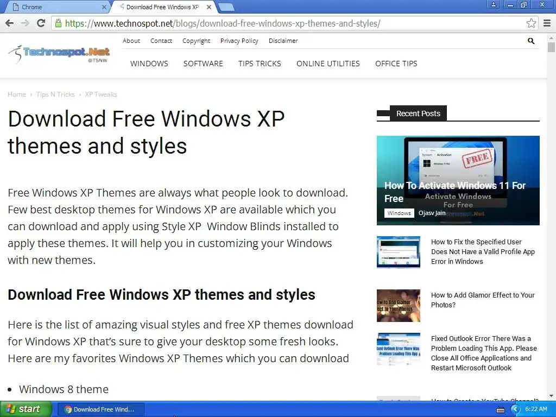Click the address bar URL field

point(294,23)
